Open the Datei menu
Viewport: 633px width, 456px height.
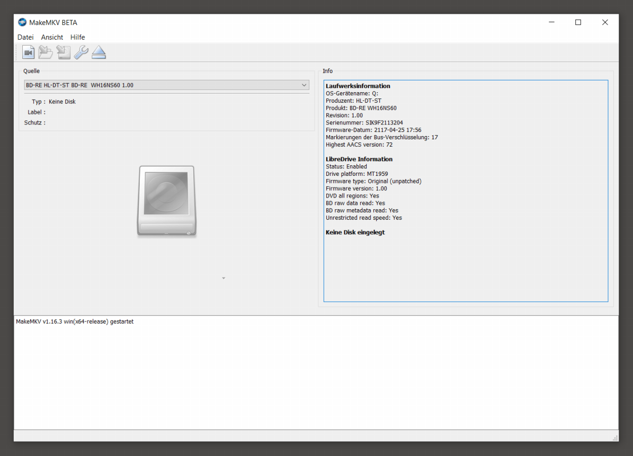[x=25, y=37]
